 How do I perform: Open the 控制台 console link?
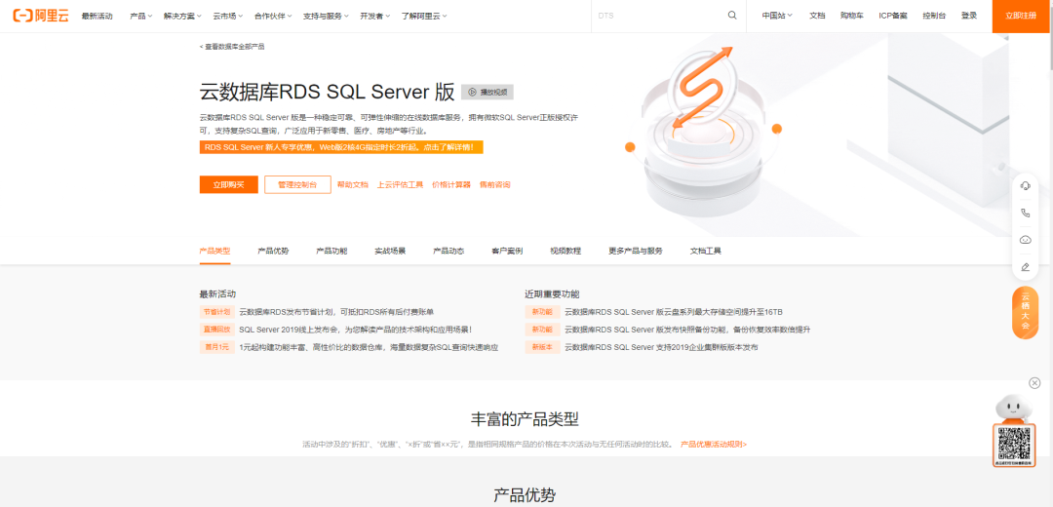(x=934, y=16)
